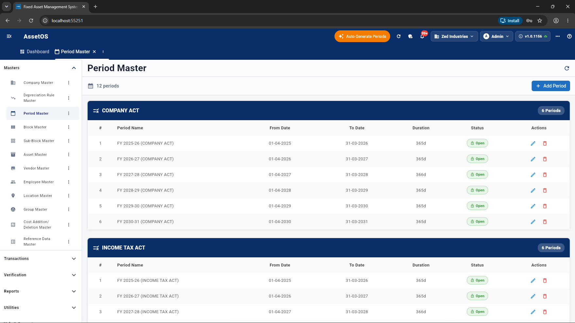Edit FY 2029-30 (COMPANY ACT) period

[x=533, y=206]
